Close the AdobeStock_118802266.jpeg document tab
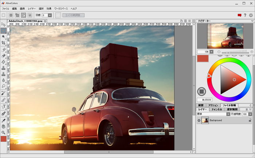Screen dimensions: 255x158 click(x=45, y=21)
